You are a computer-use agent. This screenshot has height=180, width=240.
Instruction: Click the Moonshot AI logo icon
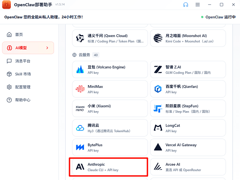(158, 38)
